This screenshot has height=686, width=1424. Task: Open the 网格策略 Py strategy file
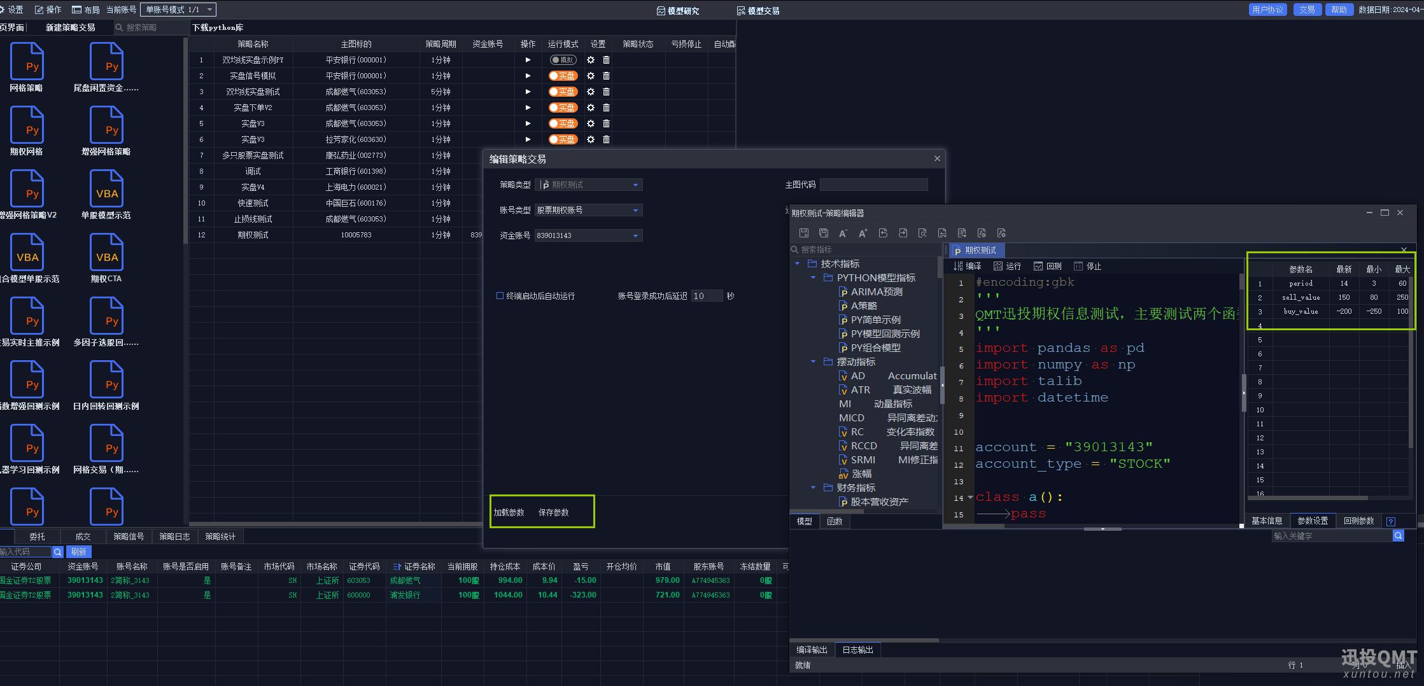pyautogui.click(x=27, y=67)
